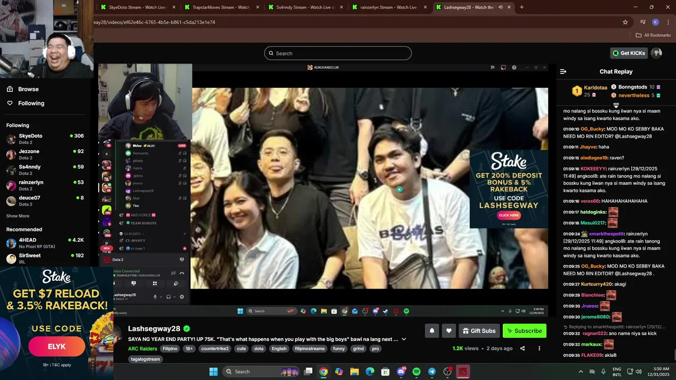Open Telegram from the taskbar
Screen dimensions: 676x380
click(431, 372)
